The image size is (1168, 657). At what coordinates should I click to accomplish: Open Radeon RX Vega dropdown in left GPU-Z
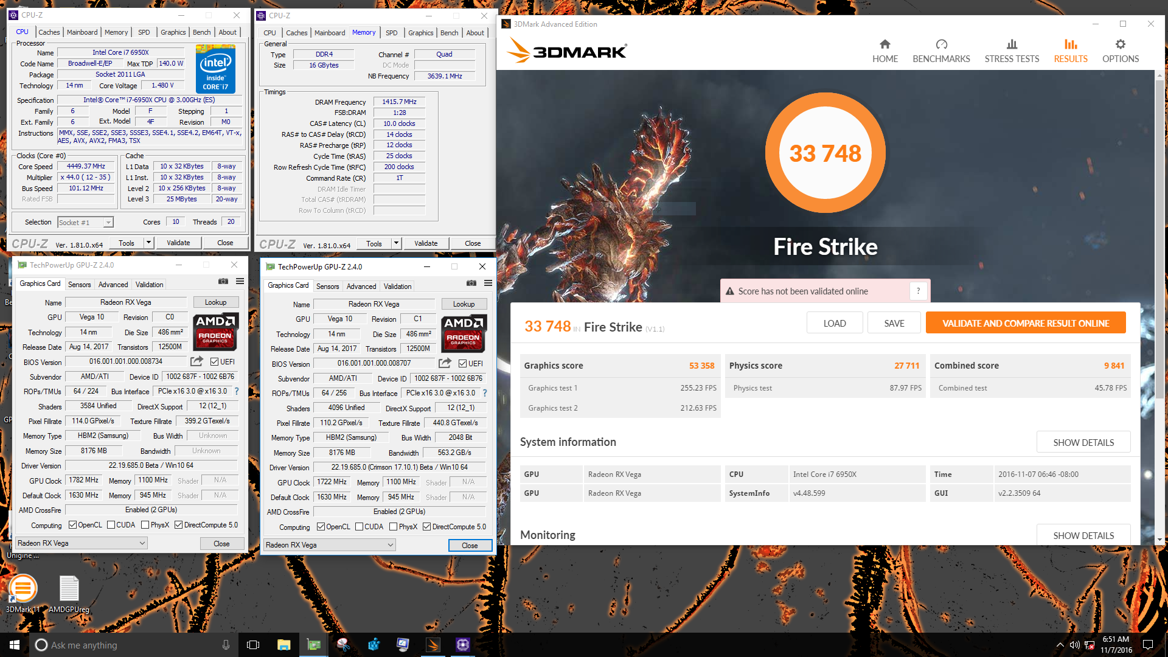[x=82, y=543]
